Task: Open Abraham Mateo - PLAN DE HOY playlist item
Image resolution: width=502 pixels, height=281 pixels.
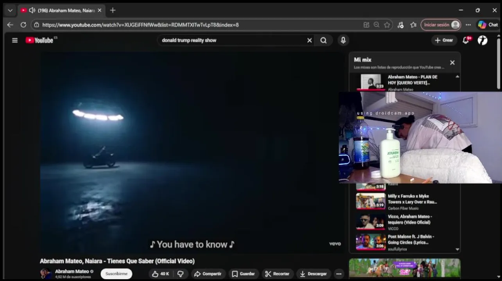Action: pos(404,82)
